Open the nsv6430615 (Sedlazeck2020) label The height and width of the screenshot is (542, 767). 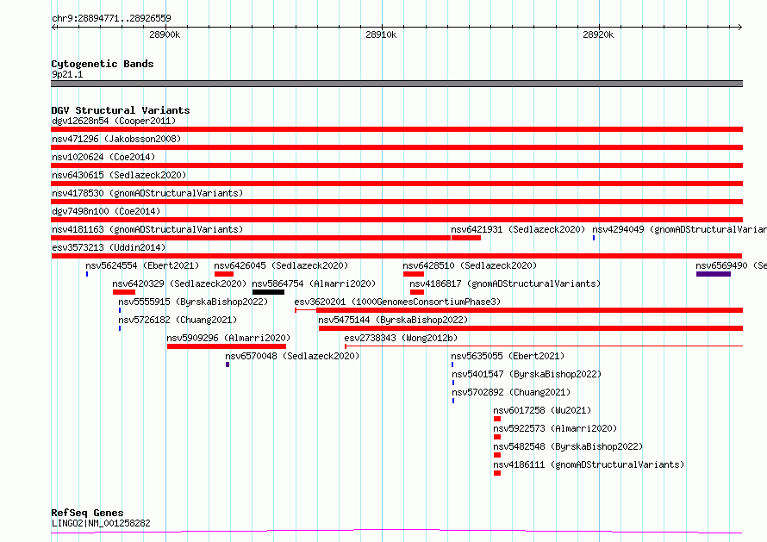coord(119,175)
